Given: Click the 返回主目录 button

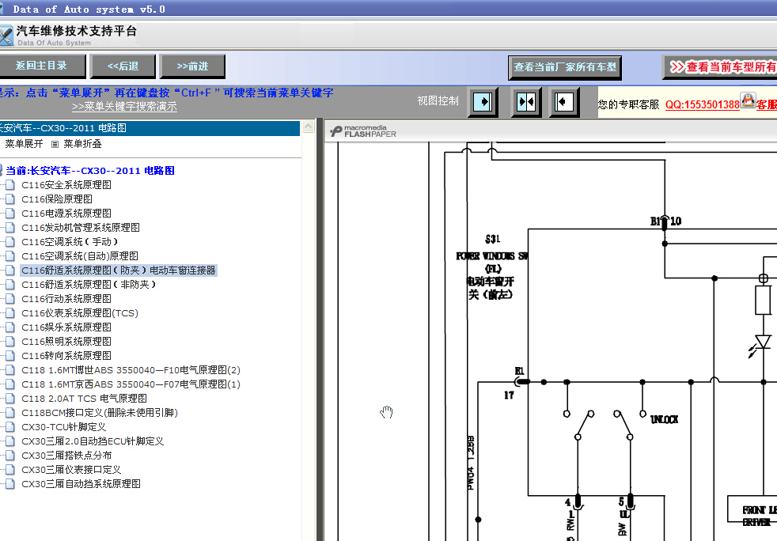Looking at the screenshot, I should point(42,66).
